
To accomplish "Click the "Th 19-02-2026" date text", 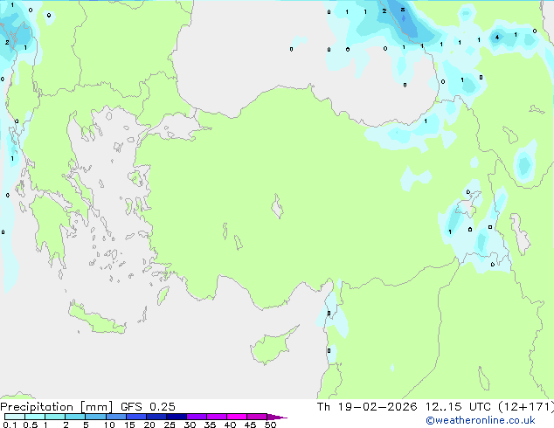I will click(x=367, y=407).
